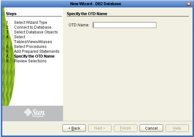This screenshot has height=137, width=194.
Task: Select step 'Select Procedures'
Action: (x=30, y=47)
